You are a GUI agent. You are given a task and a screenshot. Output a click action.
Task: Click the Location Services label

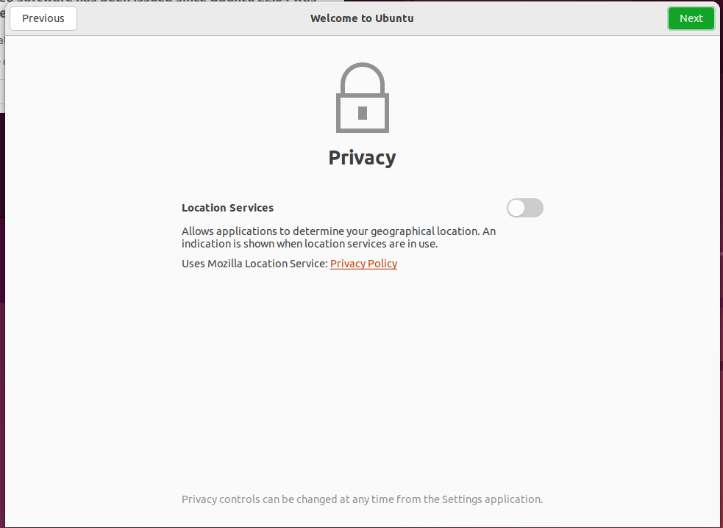(x=227, y=208)
